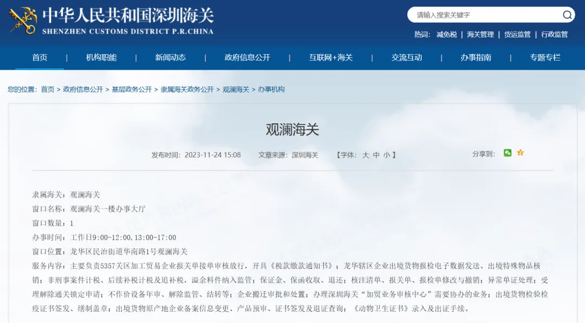Click the 中华人民共和国深圳海关 site title

(128, 16)
